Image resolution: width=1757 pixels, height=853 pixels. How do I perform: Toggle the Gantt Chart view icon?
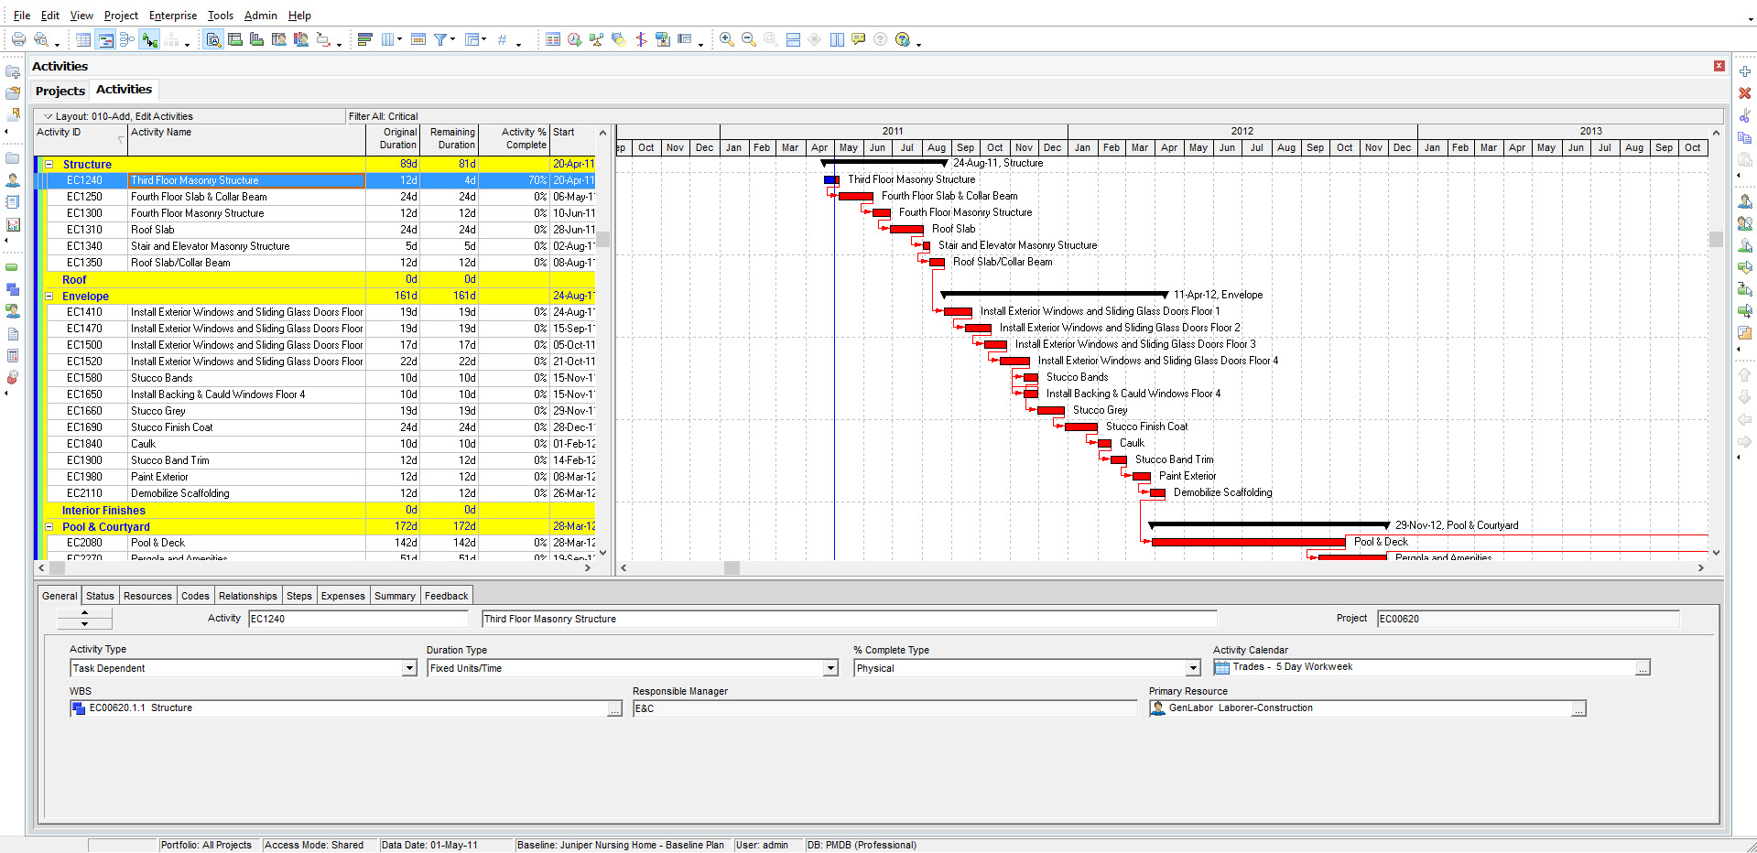[105, 39]
